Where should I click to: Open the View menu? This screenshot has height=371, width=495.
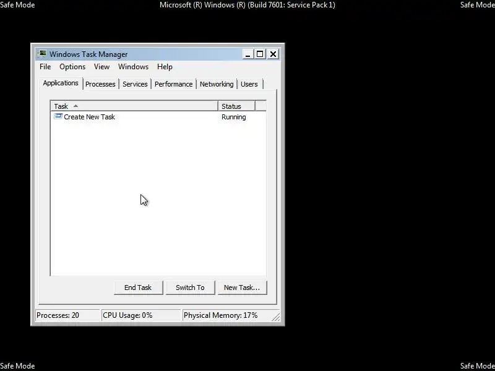tap(101, 67)
